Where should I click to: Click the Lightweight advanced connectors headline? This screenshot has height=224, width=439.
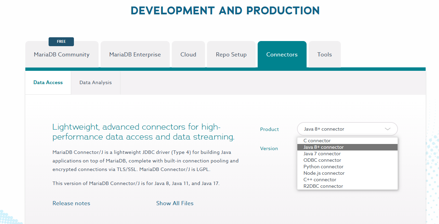[143, 132]
